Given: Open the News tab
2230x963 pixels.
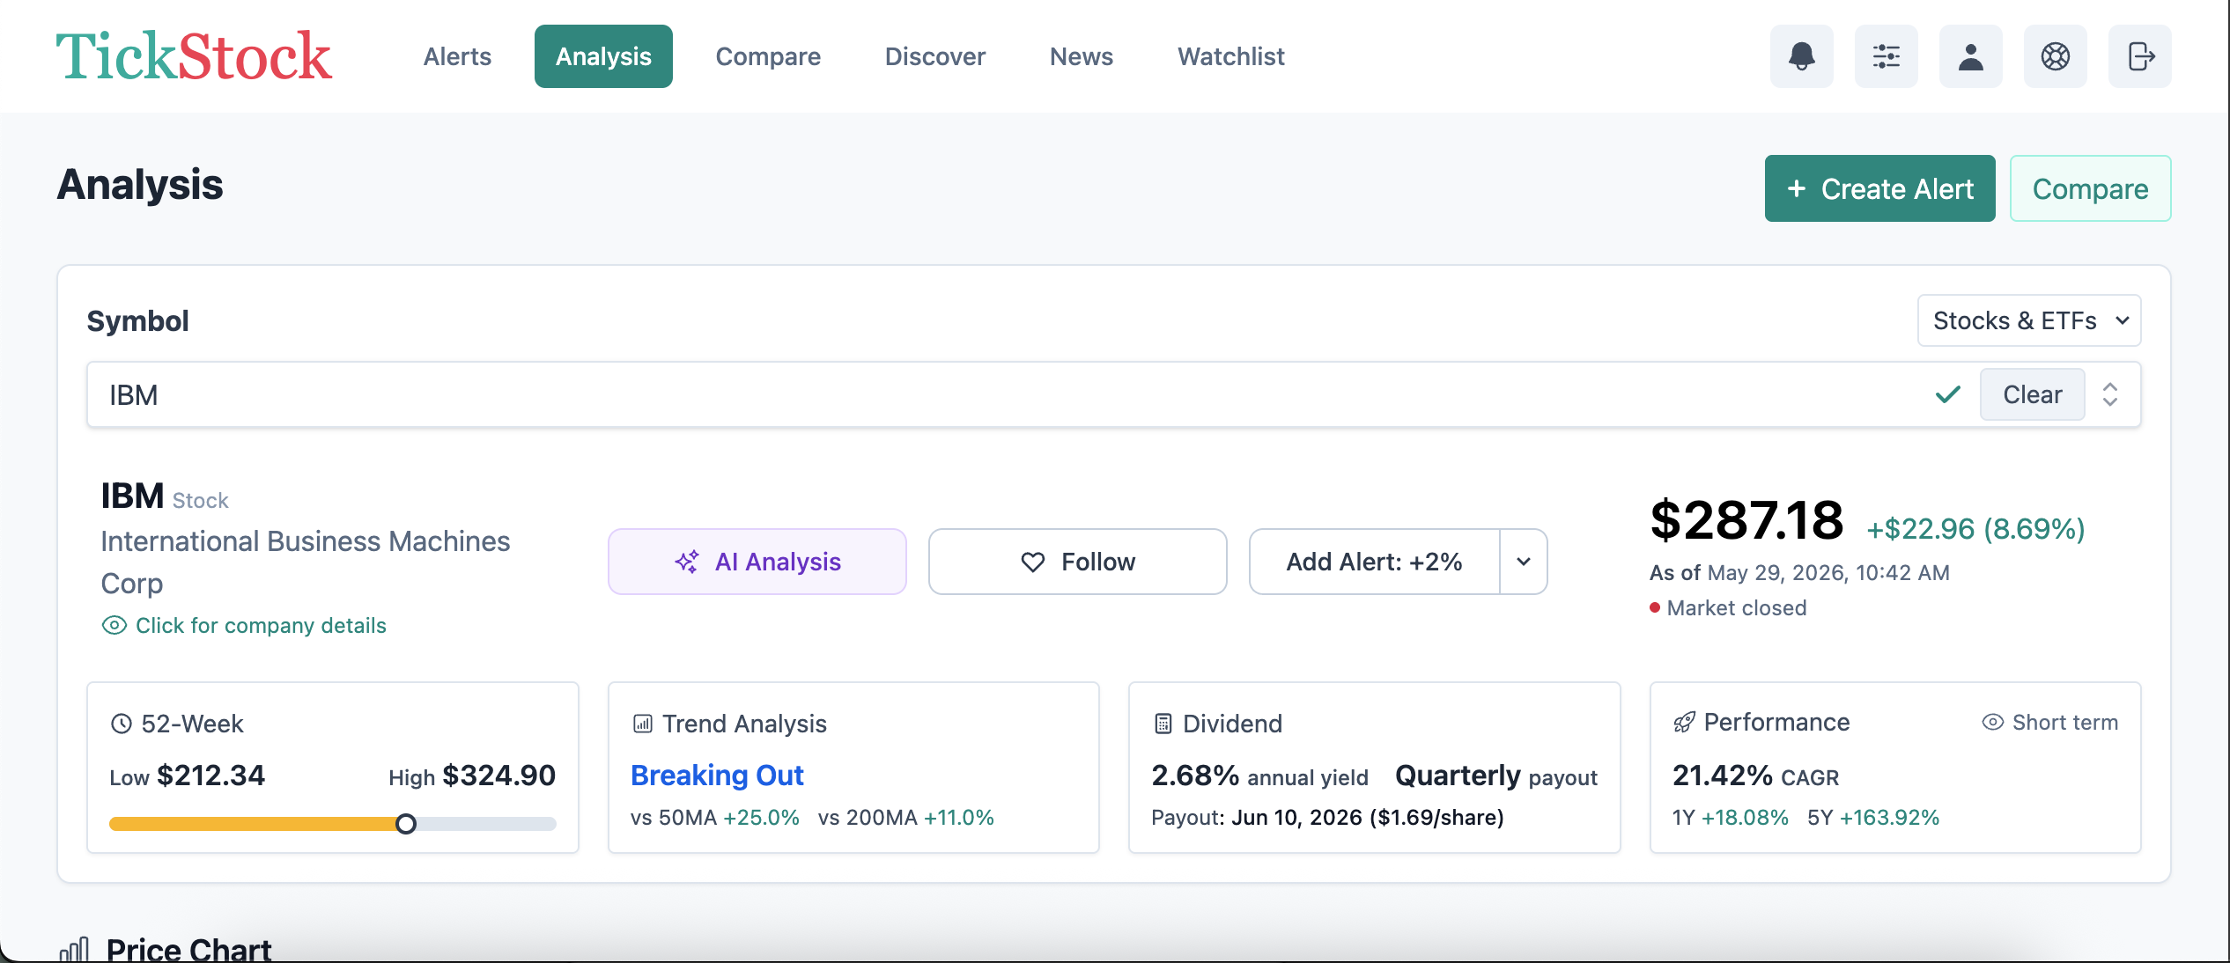Looking at the screenshot, I should coord(1081,56).
